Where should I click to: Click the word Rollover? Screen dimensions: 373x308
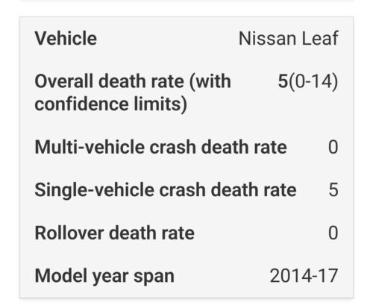click(x=69, y=233)
